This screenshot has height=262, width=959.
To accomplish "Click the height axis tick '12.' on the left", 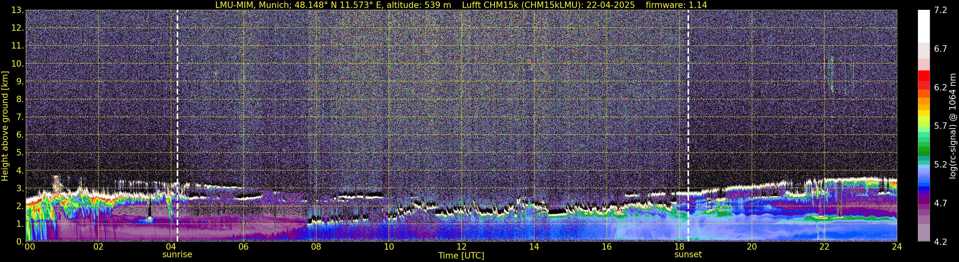I will click(x=18, y=28).
